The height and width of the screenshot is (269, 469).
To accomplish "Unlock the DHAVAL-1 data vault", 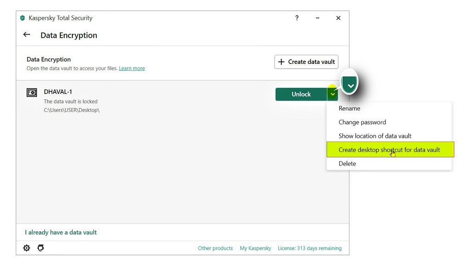I will [x=301, y=94].
